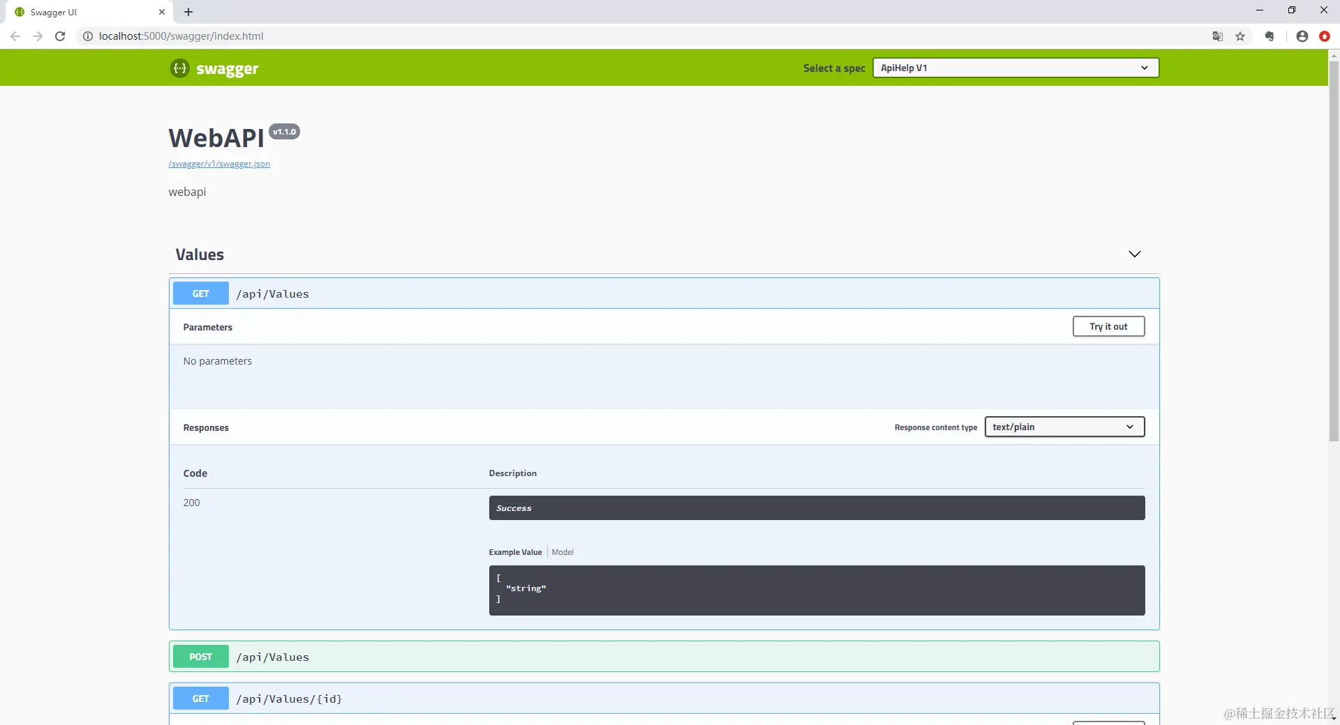
Task: Click the Success response description
Action: (x=817, y=508)
